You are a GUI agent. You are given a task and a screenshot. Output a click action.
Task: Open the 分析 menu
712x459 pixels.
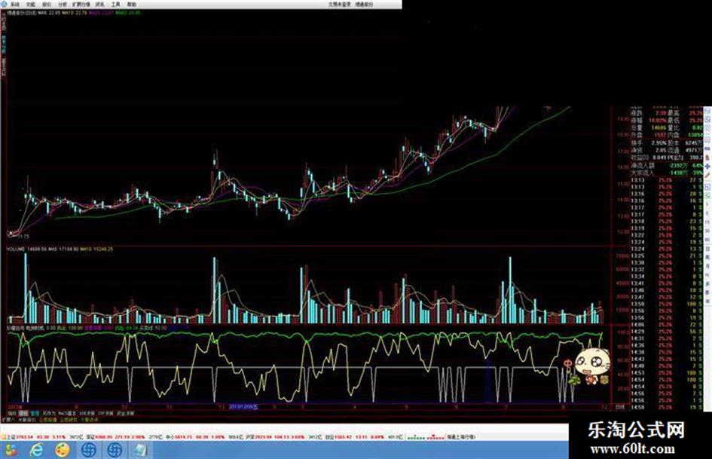point(63,5)
